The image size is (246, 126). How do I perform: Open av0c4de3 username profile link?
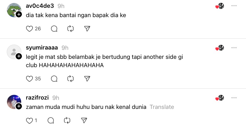tap(40, 6)
